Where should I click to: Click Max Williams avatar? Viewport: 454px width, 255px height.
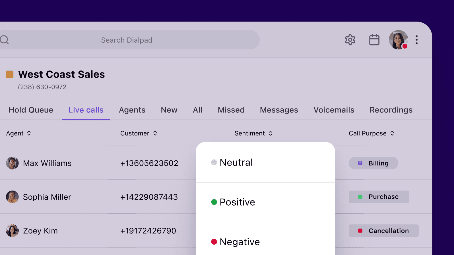point(12,163)
